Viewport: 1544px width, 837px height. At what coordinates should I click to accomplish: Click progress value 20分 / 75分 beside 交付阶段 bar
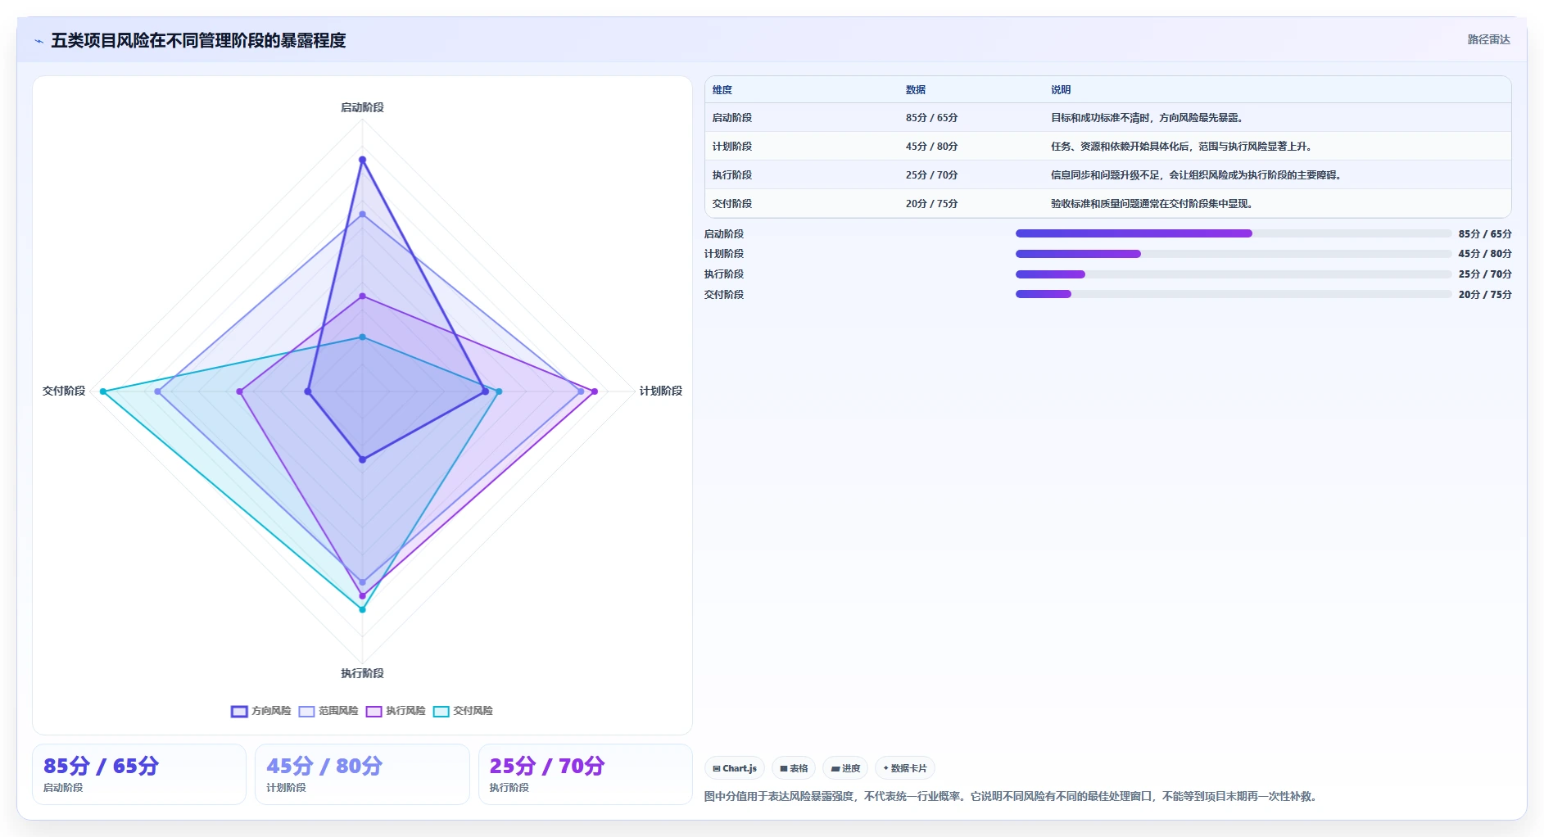tap(1485, 294)
